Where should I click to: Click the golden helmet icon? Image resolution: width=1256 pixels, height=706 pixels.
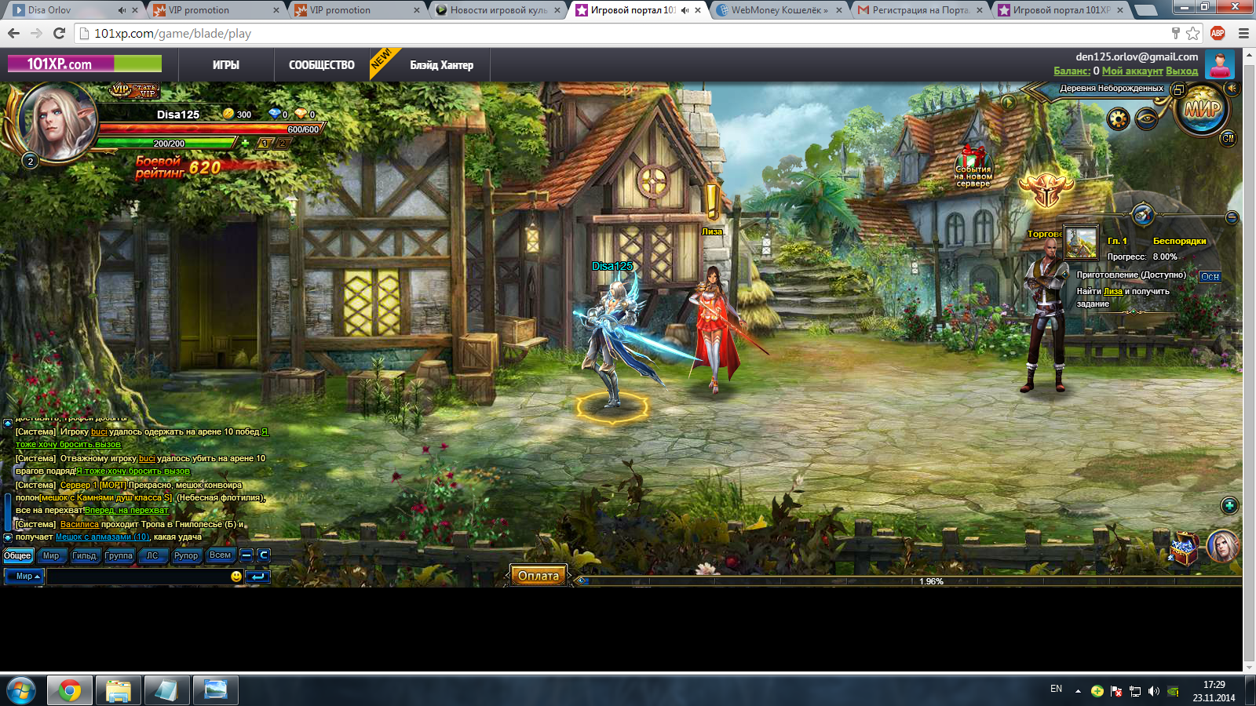pos(1046,189)
